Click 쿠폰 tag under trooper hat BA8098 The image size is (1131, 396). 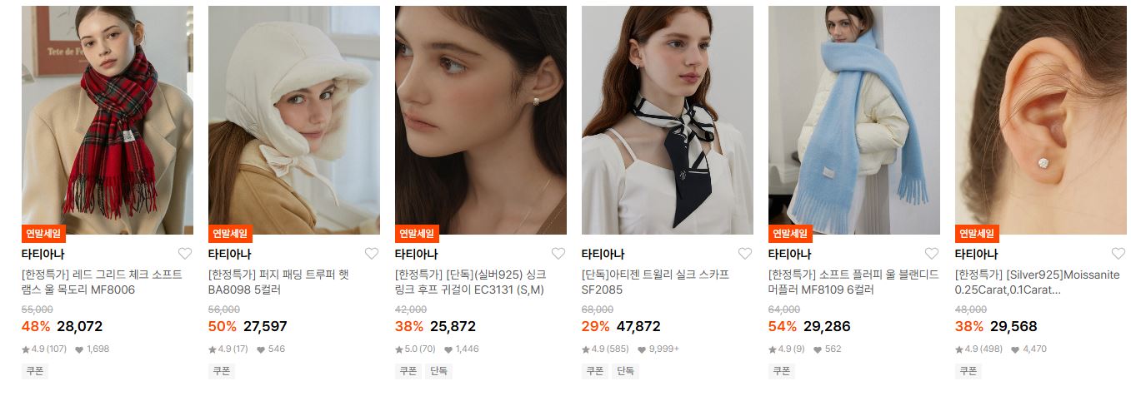tap(221, 371)
